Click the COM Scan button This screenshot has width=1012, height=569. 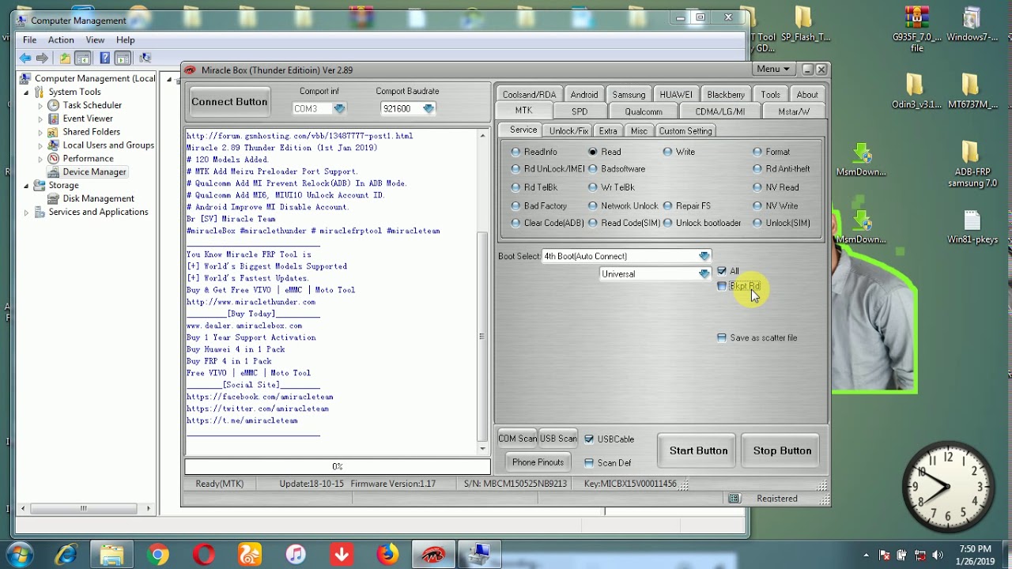(x=517, y=439)
